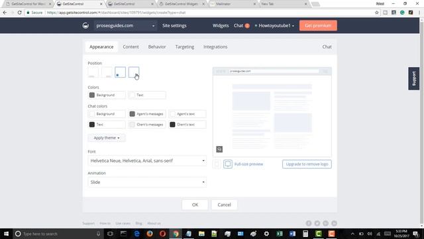Switch to the Mailinator browser tab
The image size is (424, 239).
point(233,4)
